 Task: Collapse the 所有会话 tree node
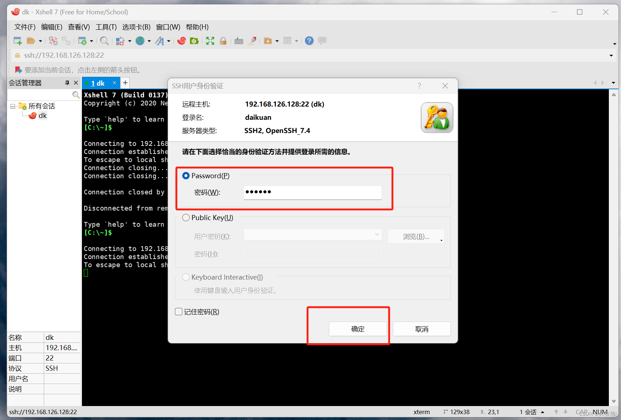click(13, 106)
